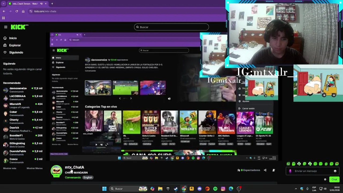This screenshot has width=343, height=193.
Task: Go back with browser back arrow
Action: pos(4,11)
